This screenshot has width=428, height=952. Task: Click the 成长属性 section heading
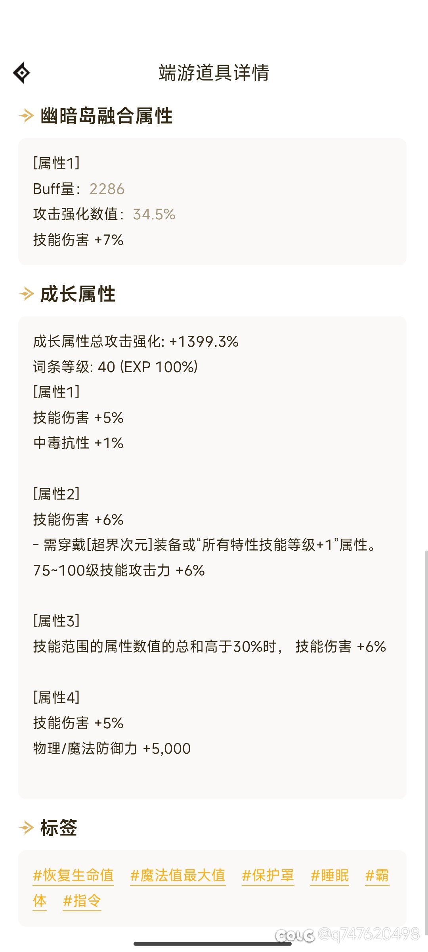[78, 294]
